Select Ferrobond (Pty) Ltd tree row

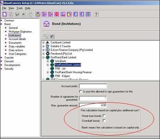click(61, 54)
